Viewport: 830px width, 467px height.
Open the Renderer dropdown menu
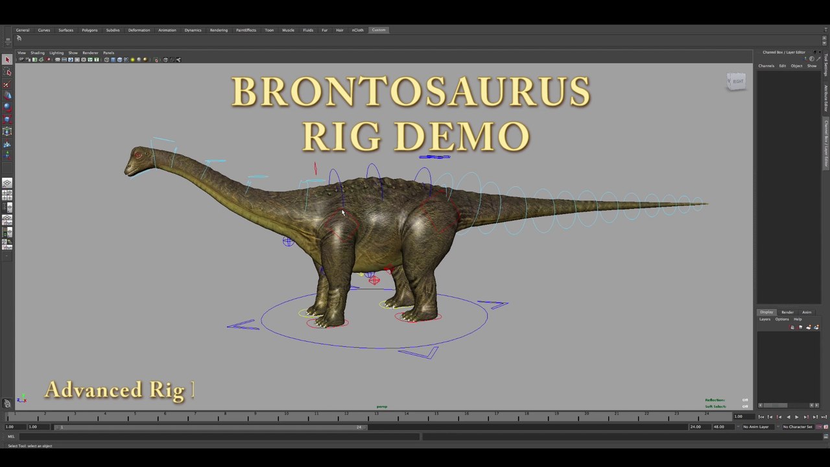90,53
